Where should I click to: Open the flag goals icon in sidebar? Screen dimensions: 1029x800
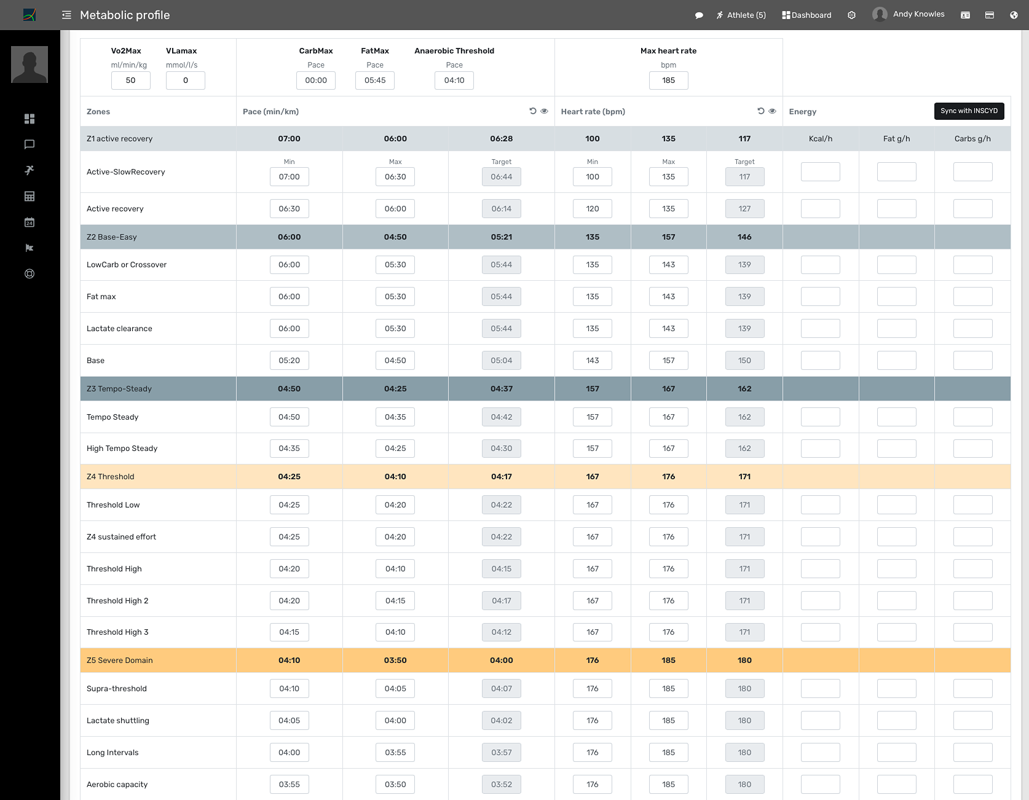coord(30,248)
